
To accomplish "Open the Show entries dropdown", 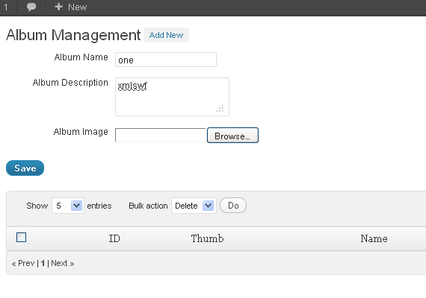I will 68,206.
